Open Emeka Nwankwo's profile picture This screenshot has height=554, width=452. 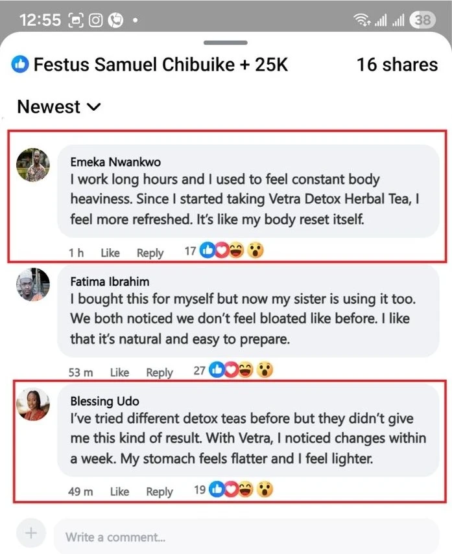click(32, 165)
